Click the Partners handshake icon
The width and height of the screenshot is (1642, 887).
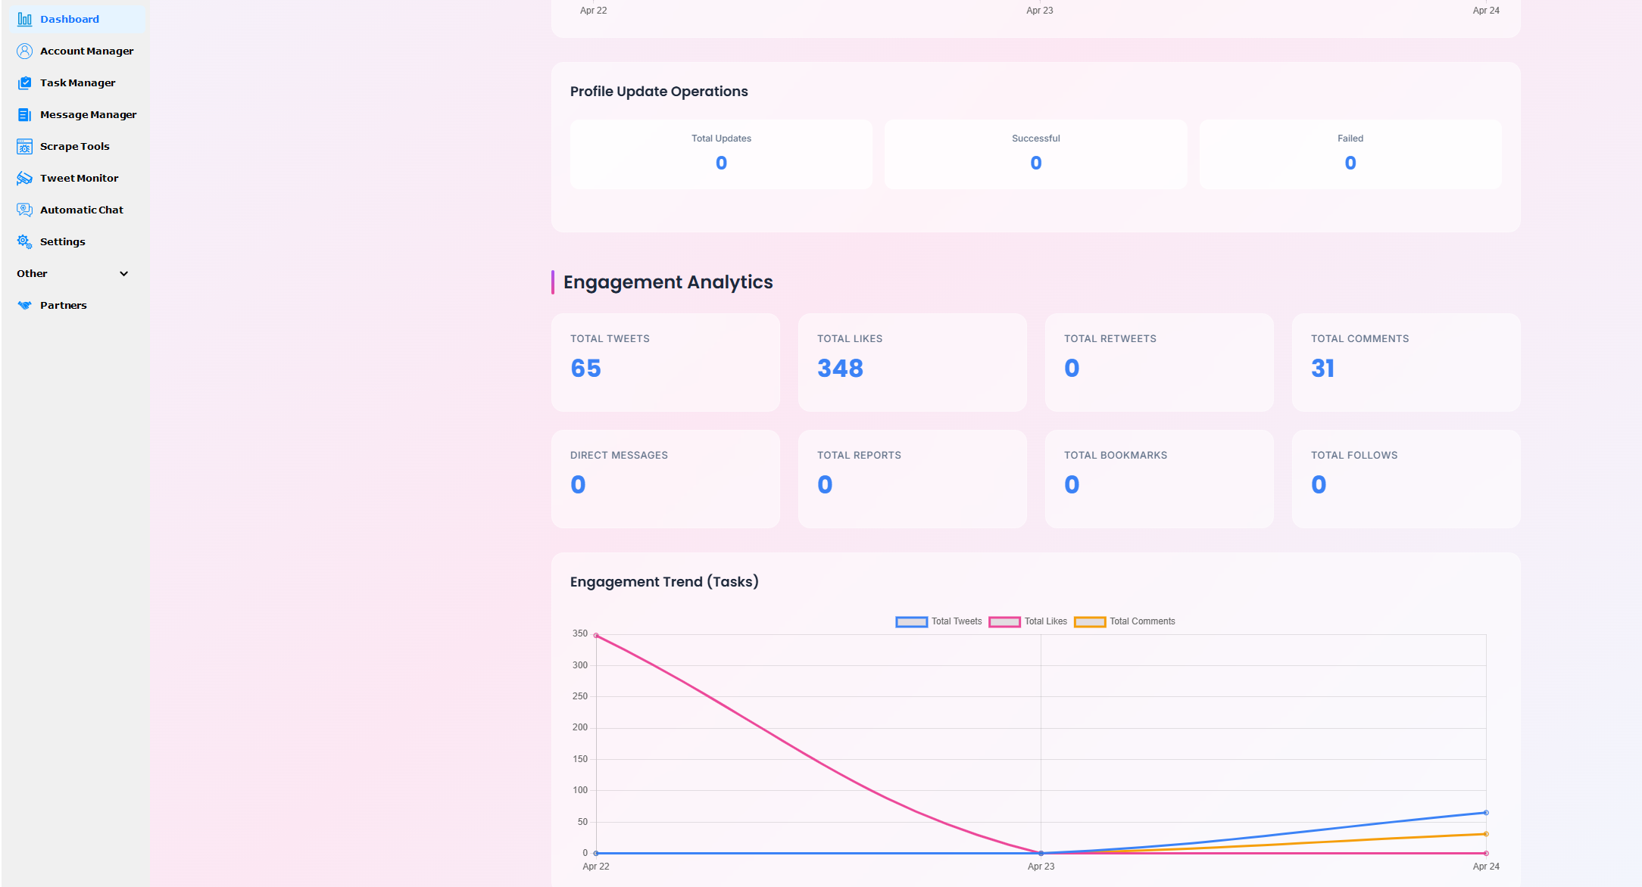point(24,305)
